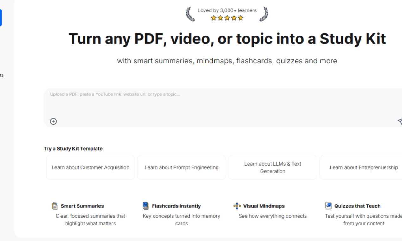Image resolution: width=402 pixels, height=241 pixels.
Task: Select the Learn about LLMs & Text Generation template
Action: coord(273,167)
